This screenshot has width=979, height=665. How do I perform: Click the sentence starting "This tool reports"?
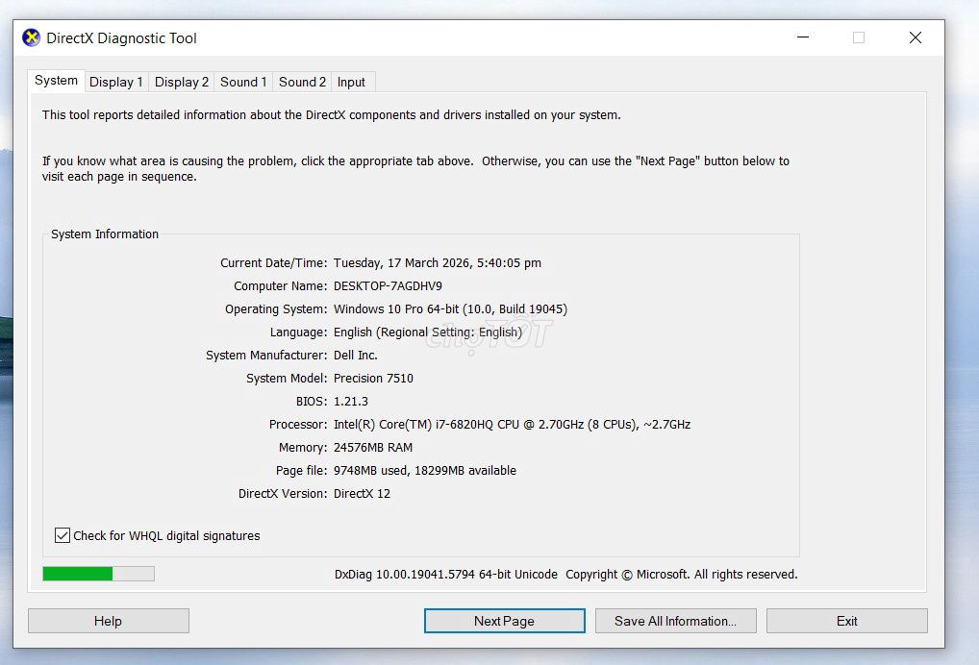[x=332, y=115]
